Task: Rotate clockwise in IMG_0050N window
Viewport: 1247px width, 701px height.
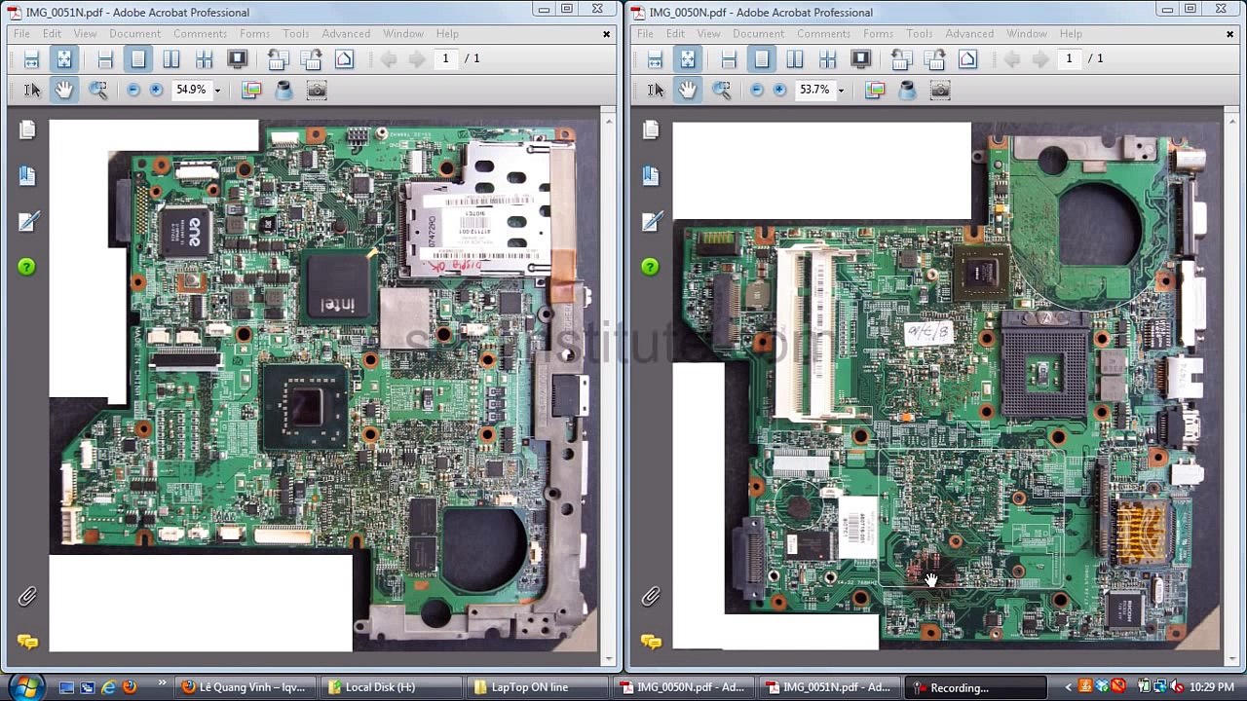Action: (x=935, y=59)
